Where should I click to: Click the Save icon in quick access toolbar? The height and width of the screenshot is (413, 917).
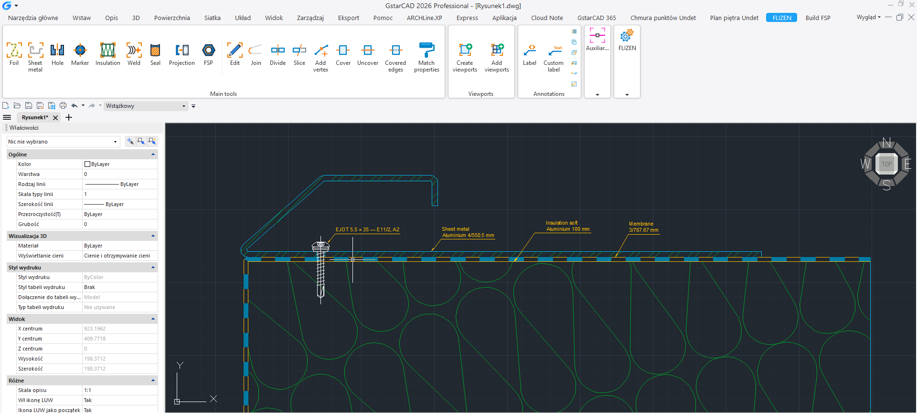(x=29, y=105)
